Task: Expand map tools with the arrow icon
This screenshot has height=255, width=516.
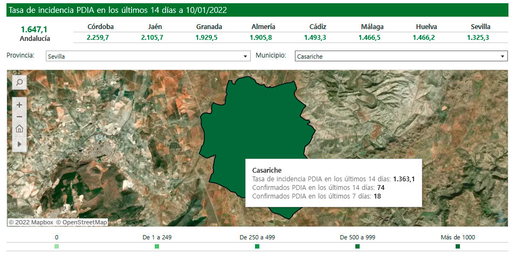Action: (x=19, y=144)
